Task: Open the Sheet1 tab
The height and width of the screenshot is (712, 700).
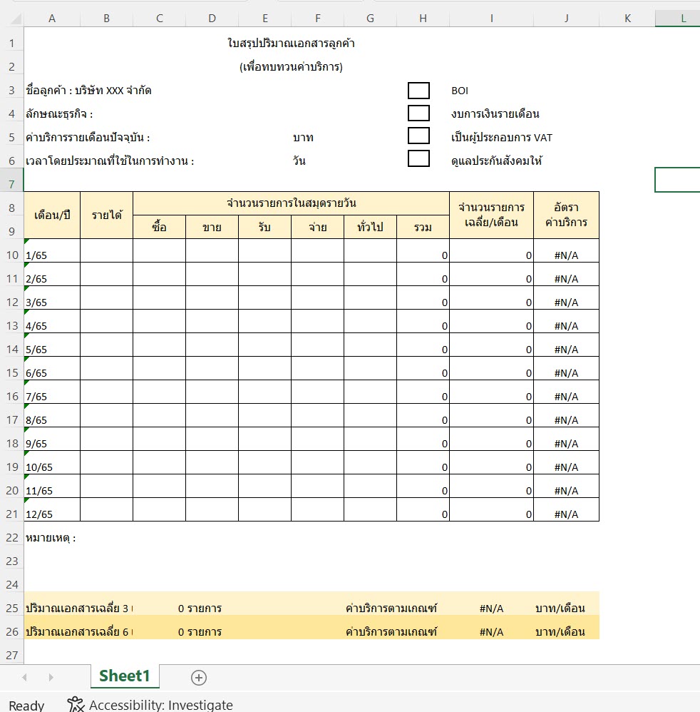Action: pyautogui.click(x=125, y=676)
